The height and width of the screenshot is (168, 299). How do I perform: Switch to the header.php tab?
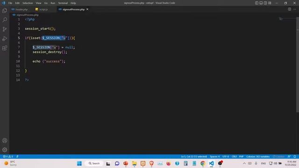click(20, 9)
